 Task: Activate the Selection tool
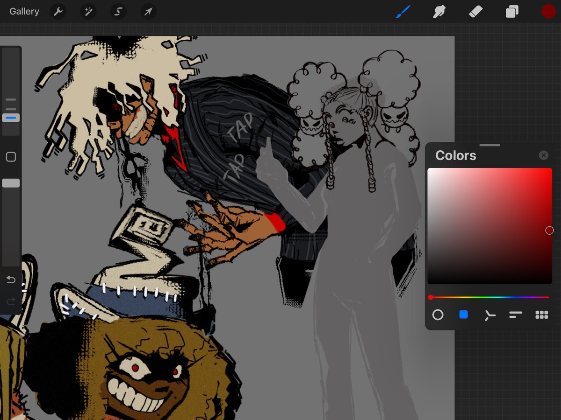coord(118,12)
